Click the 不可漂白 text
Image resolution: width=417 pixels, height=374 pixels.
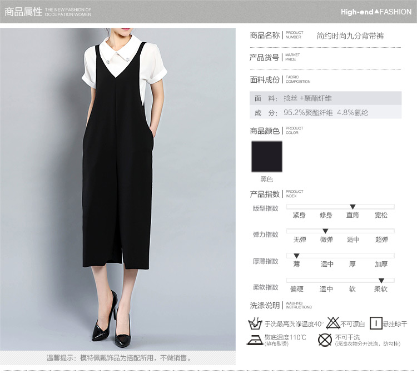(x=353, y=324)
